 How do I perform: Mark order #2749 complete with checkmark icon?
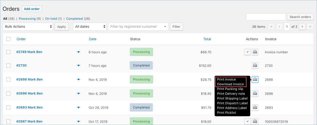(247, 52)
